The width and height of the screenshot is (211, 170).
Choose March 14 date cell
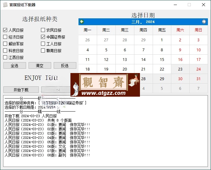(x=143, y=59)
